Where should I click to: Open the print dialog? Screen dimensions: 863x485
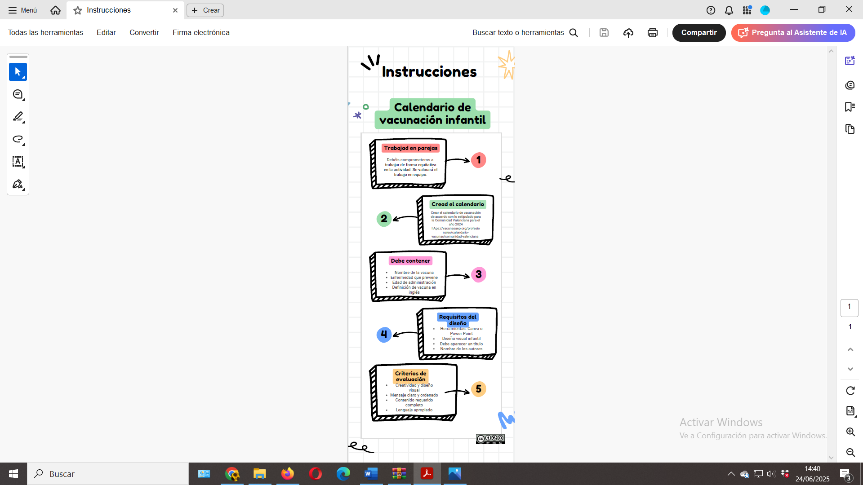652,32
